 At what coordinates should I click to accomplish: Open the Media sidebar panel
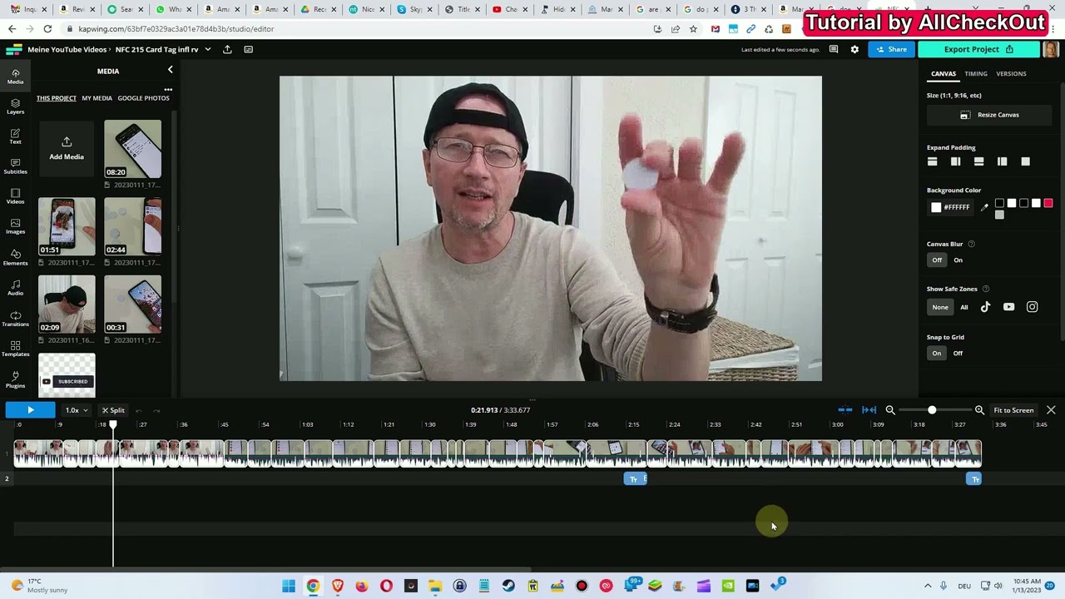pos(15,77)
